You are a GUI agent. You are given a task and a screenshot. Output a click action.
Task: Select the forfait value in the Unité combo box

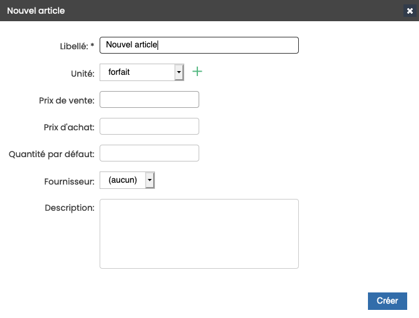138,72
